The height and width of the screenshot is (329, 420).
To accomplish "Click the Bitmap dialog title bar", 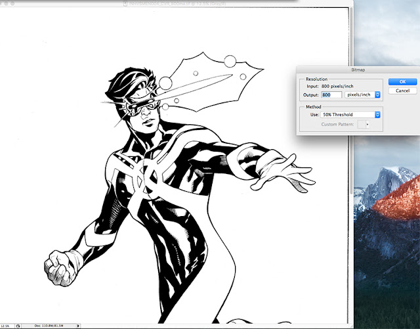I will [358, 70].
